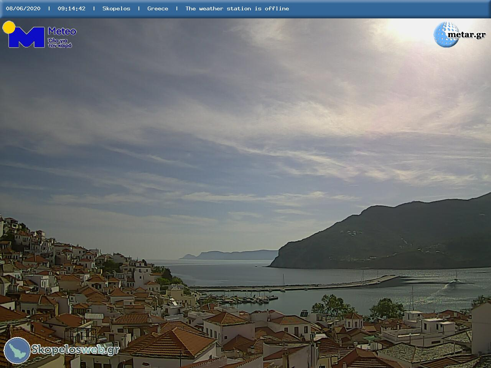Click the metar.gr globe logo
Viewport: 491px width, 368px height.
pos(446,34)
